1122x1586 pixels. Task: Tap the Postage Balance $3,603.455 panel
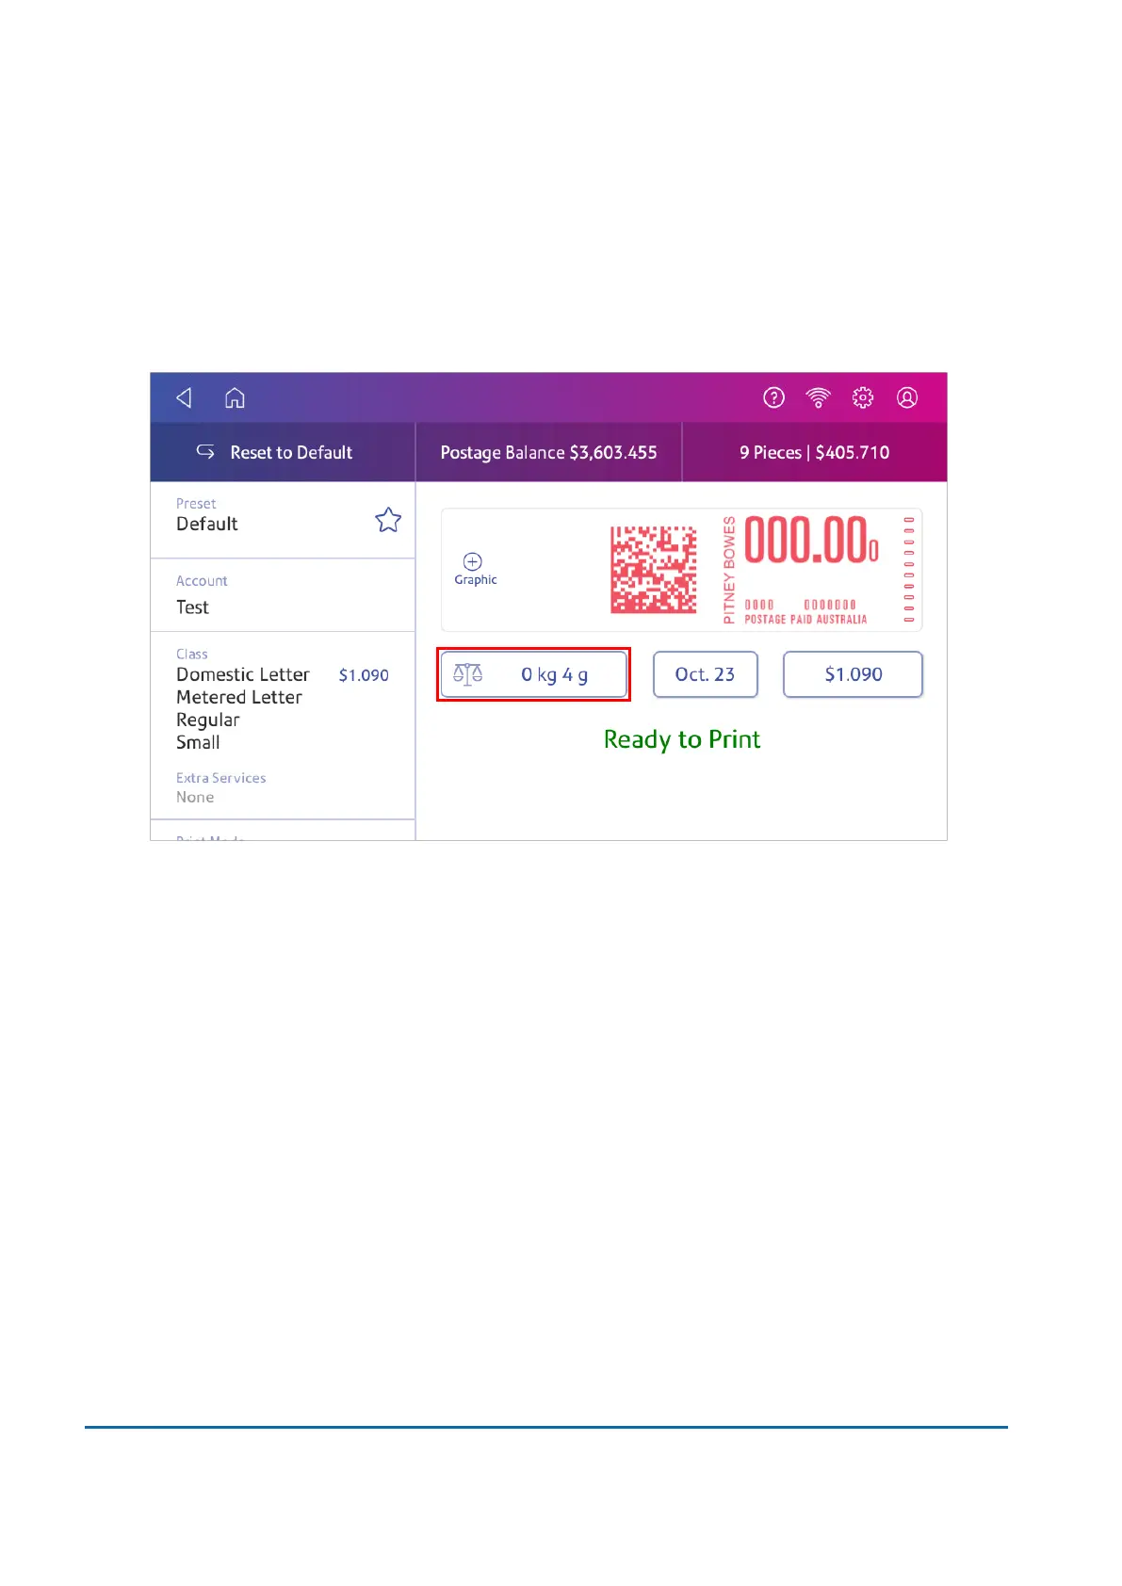pyautogui.click(x=548, y=453)
